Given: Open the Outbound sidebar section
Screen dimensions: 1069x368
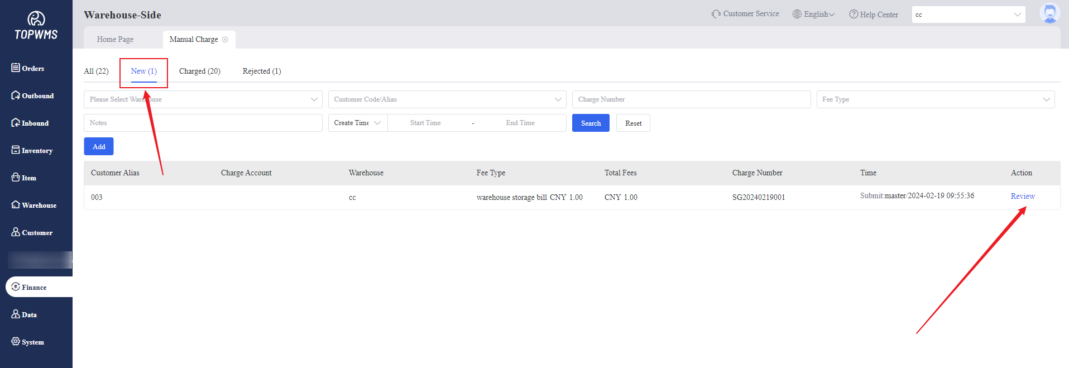Looking at the screenshot, I should tap(32, 95).
